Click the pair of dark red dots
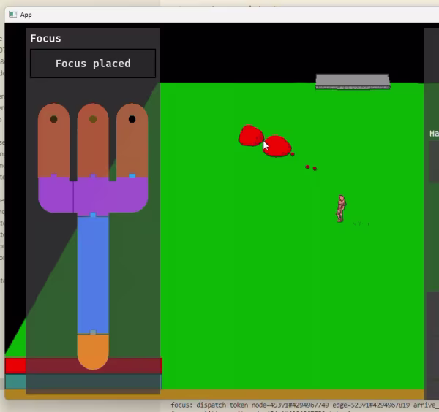Screen dimensions: 439x412 (311, 168)
